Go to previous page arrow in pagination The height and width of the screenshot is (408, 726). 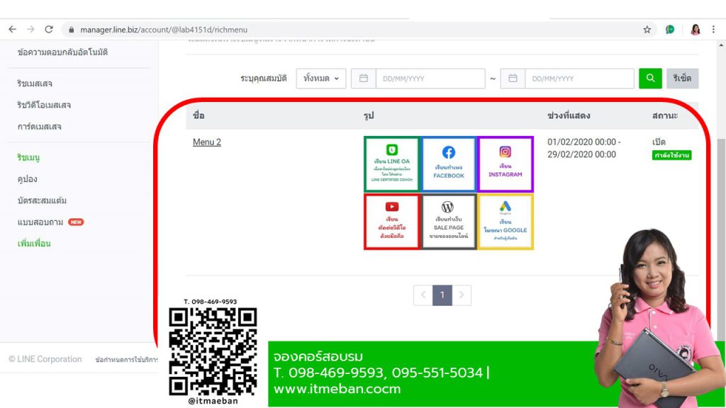point(423,295)
